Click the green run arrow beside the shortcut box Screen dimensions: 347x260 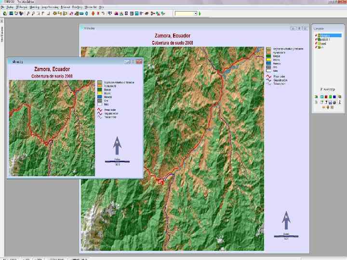pos(200,13)
